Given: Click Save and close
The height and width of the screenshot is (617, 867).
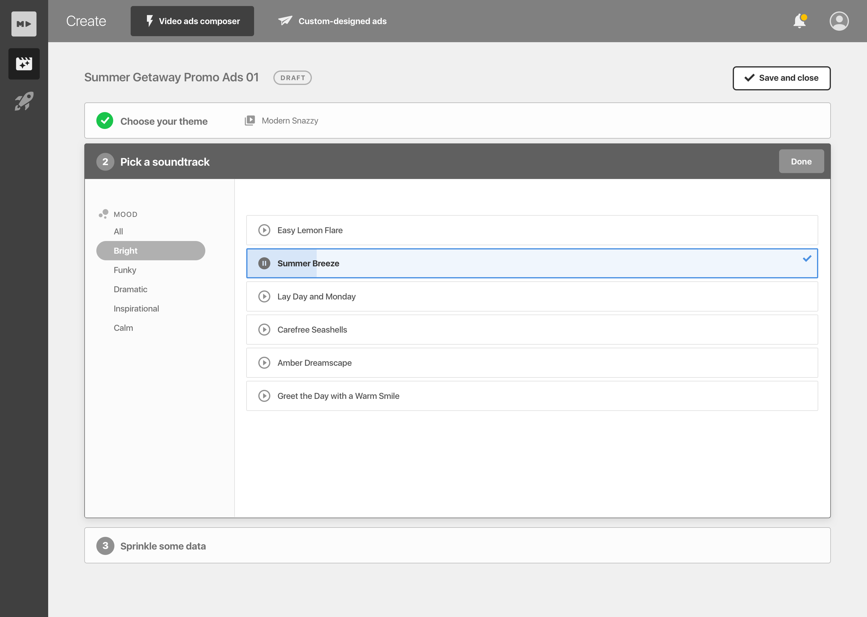Looking at the screenshot, I should 781,78.
